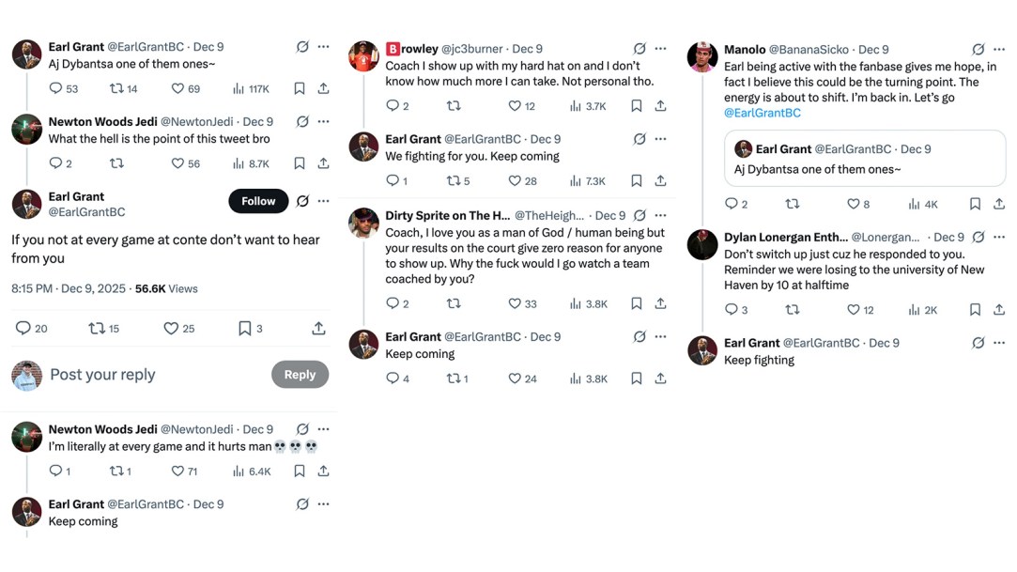Open Grok actions on Dylan Lonergan's tweet
This screenshot has width=1017, height=572.
click(978, 237)
